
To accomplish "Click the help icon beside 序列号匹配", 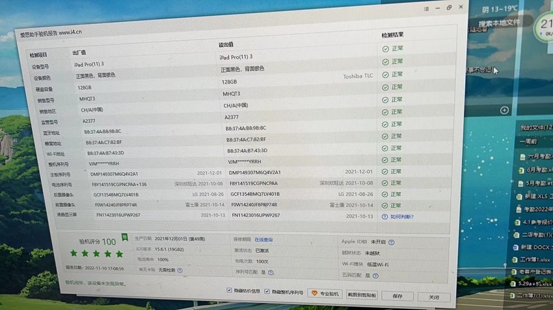I will [x=271, y=272].
